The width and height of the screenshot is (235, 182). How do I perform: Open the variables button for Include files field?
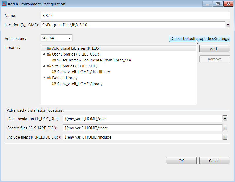225,137
